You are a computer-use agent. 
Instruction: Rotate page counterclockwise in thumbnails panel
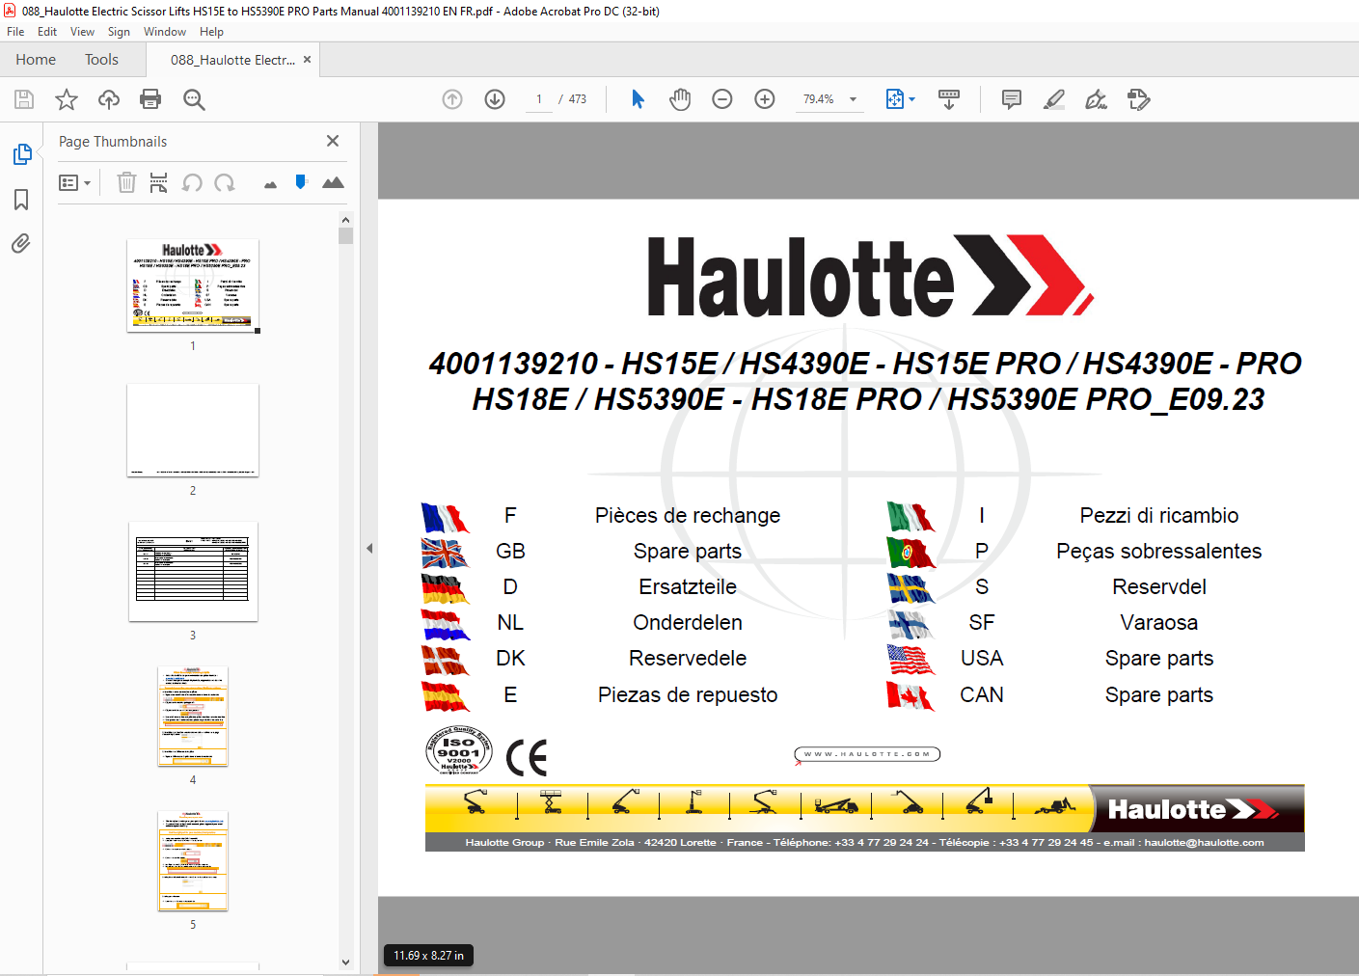pyautogui.click(x=192, y=182)
